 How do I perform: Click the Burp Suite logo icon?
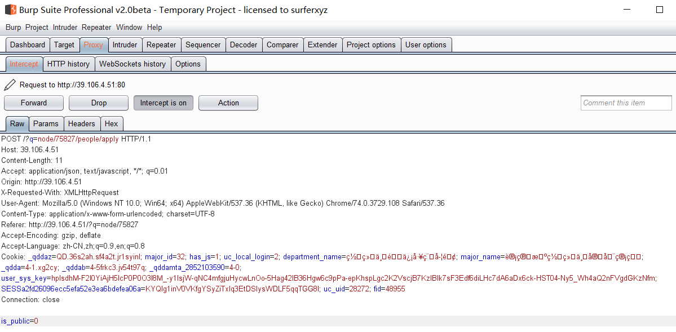pos(11,10)
